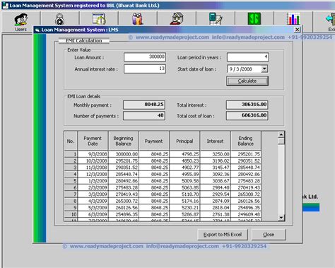Click payment date cell 9/3/2008
The image size is (335, 268).
click(x=93, y=154)
